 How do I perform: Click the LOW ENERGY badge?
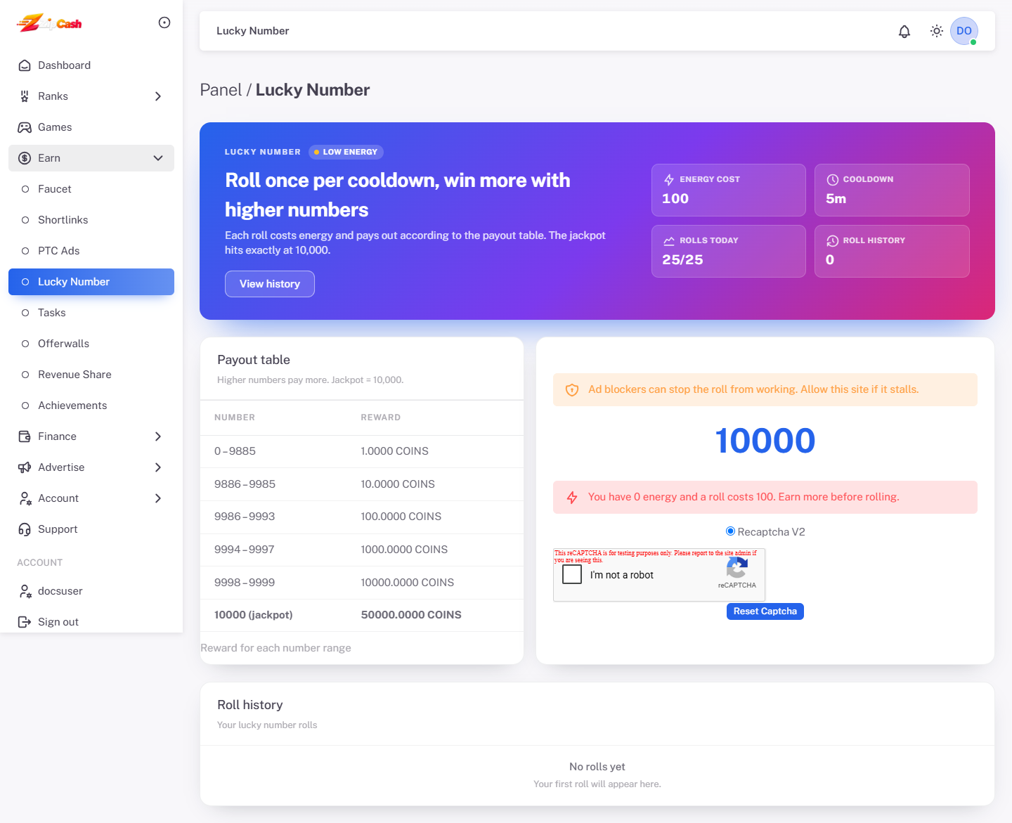(346, 152)
